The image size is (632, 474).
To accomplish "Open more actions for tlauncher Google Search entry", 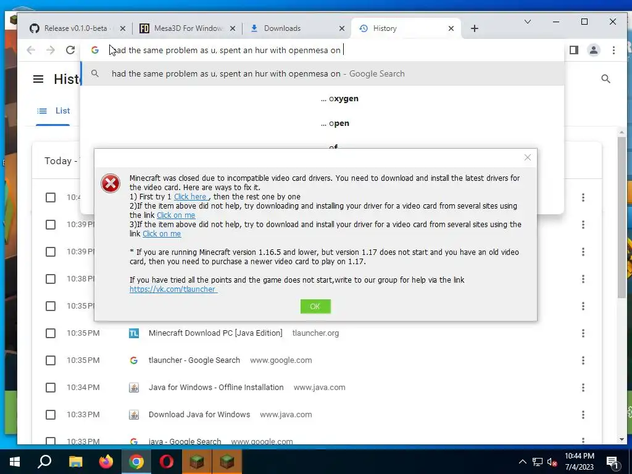I will click(583, 360).
